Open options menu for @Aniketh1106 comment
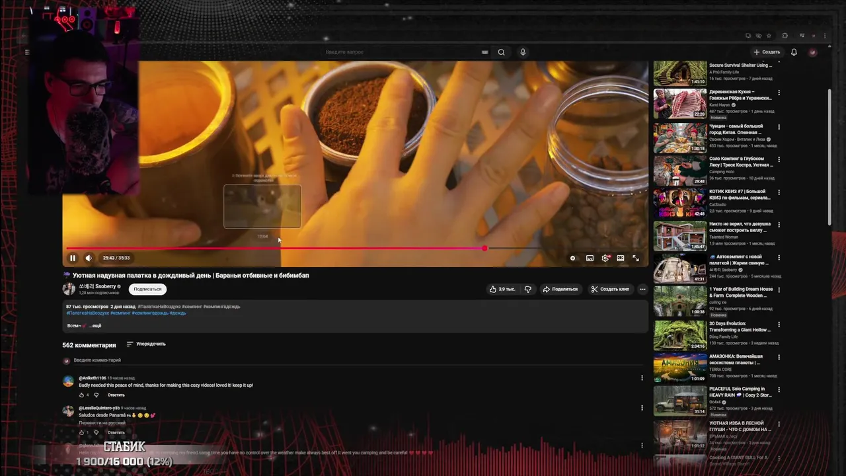 642,378
